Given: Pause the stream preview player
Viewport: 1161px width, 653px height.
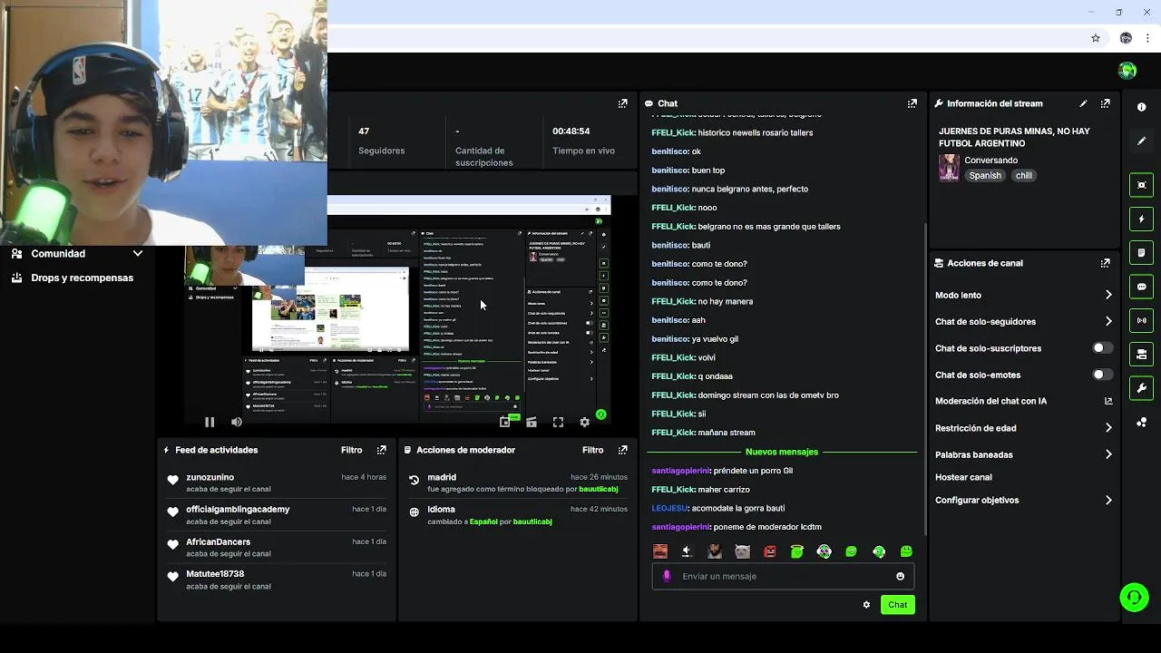Looking at the screenshot, I should [210, 422].
